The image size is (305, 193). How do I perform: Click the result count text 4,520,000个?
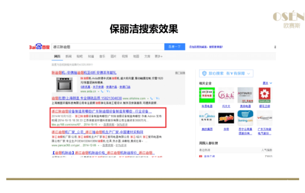tap(72, 65)
